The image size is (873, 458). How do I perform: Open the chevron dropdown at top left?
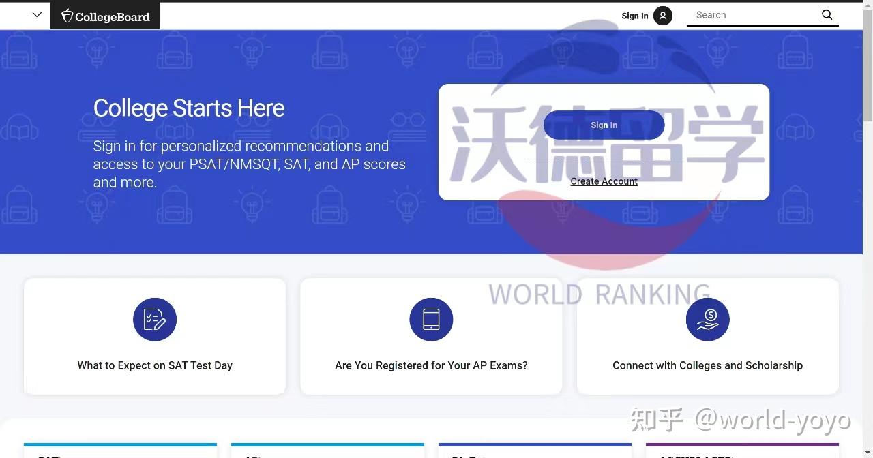pos(36,14)
